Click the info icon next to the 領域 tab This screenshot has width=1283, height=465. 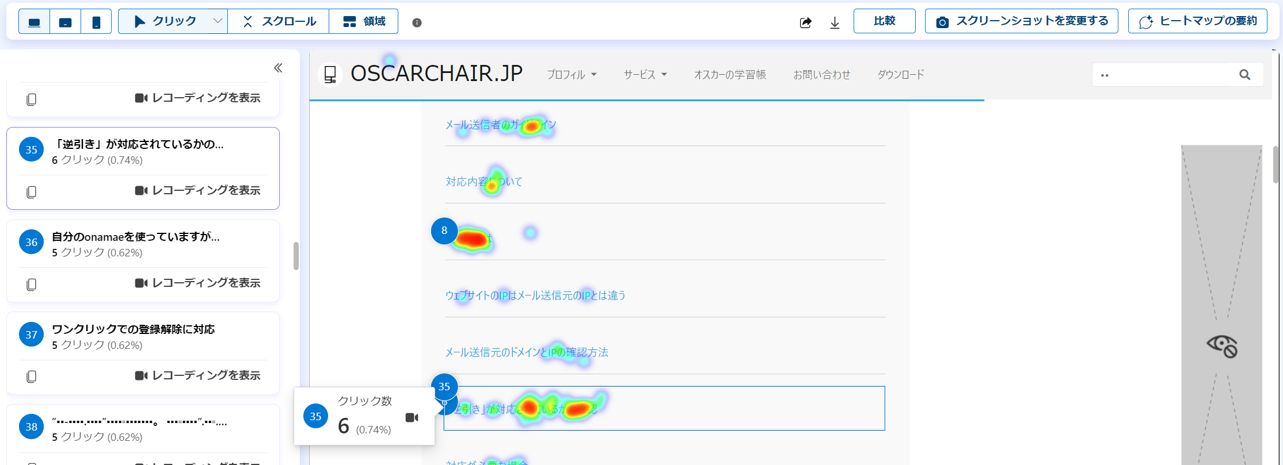417,22
